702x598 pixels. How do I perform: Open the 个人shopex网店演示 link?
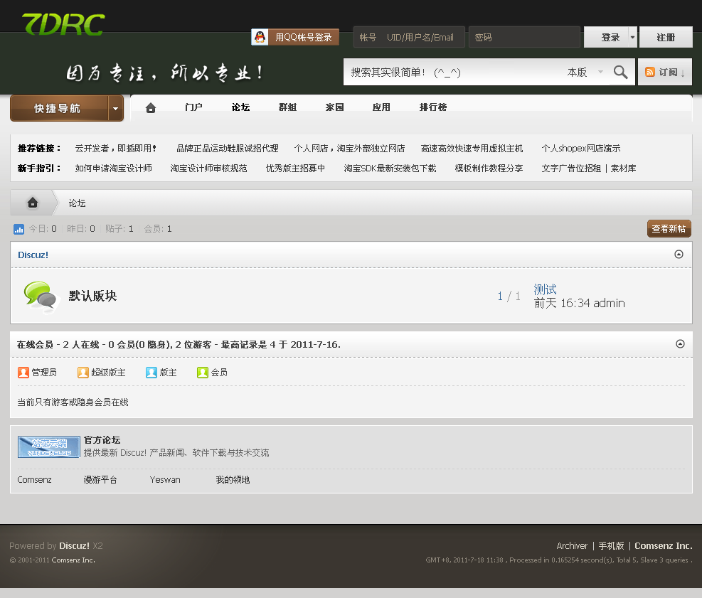tap(580, 148)
